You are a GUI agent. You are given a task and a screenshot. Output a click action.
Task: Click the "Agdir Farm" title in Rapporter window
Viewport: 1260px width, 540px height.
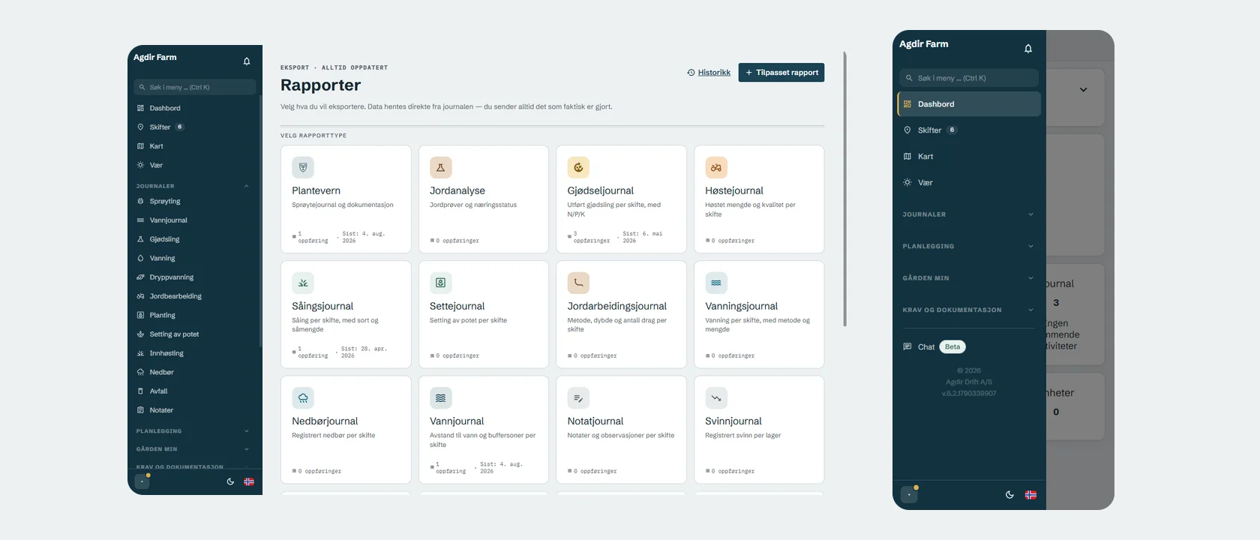tap(155, 58)
